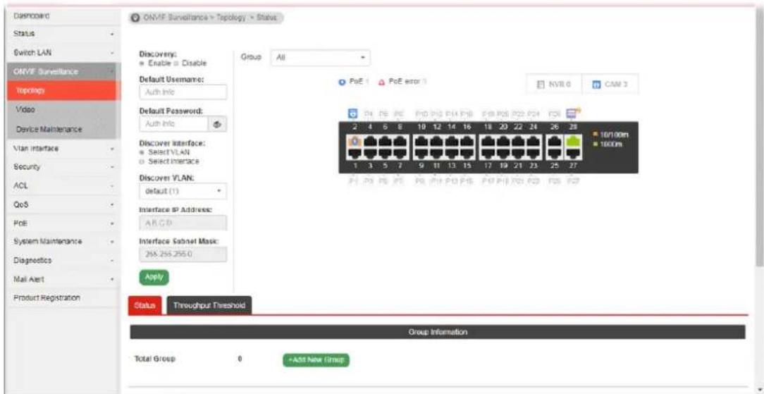Expand the Vlan Interface sidebar menu
The height and width of the screenshot is (394, 764).
(x=61, y=147)
